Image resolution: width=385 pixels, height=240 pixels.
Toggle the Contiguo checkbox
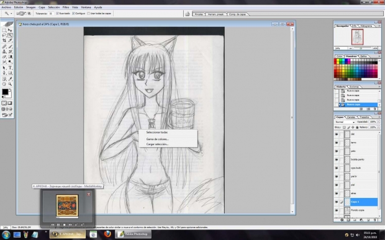(73, 14)
